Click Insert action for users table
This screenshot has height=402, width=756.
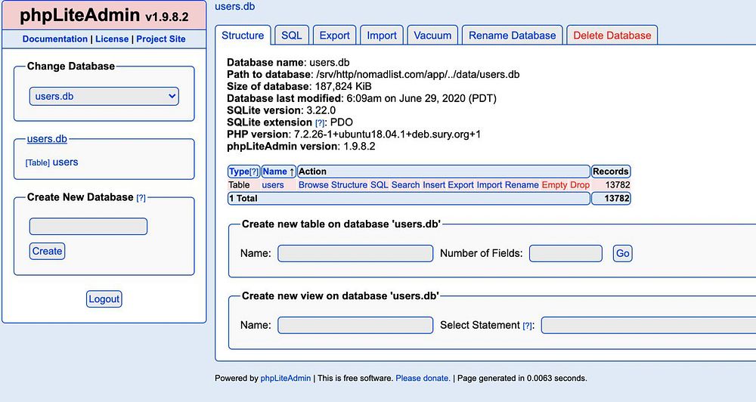tap(434, 185)
